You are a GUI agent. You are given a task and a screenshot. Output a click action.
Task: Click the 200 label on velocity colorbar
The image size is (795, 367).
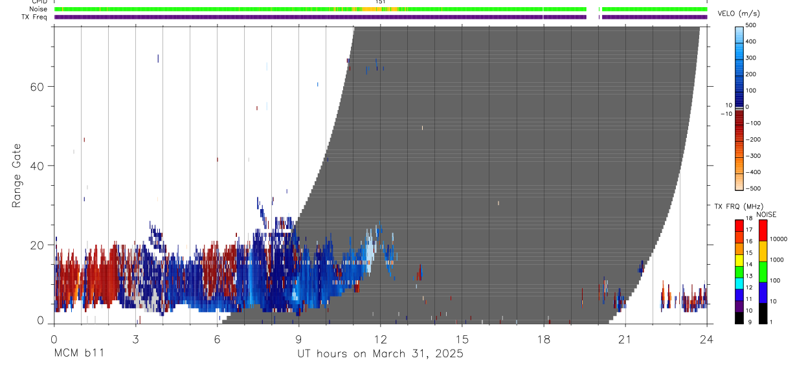pos(750,74)
